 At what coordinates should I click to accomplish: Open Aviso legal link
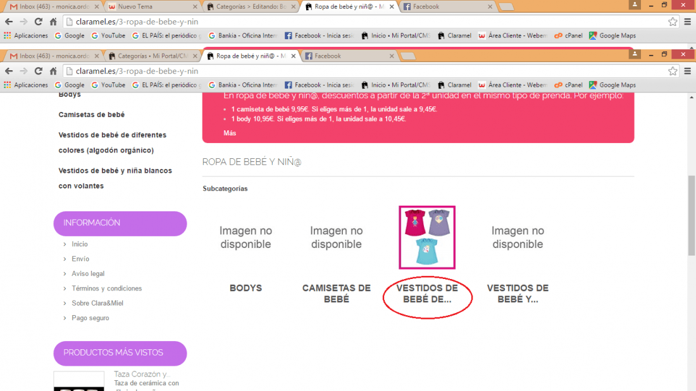tap(88, 273)
